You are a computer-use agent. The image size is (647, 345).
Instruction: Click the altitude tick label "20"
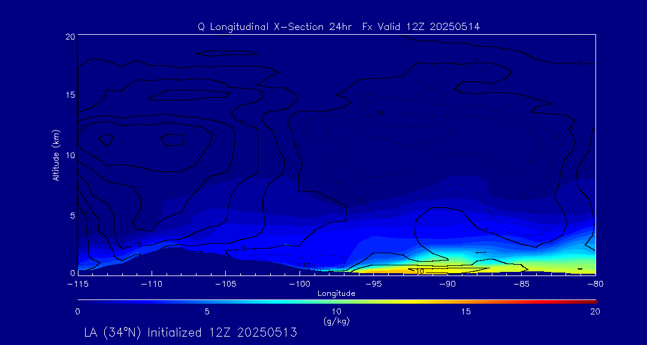pos(69,36)
